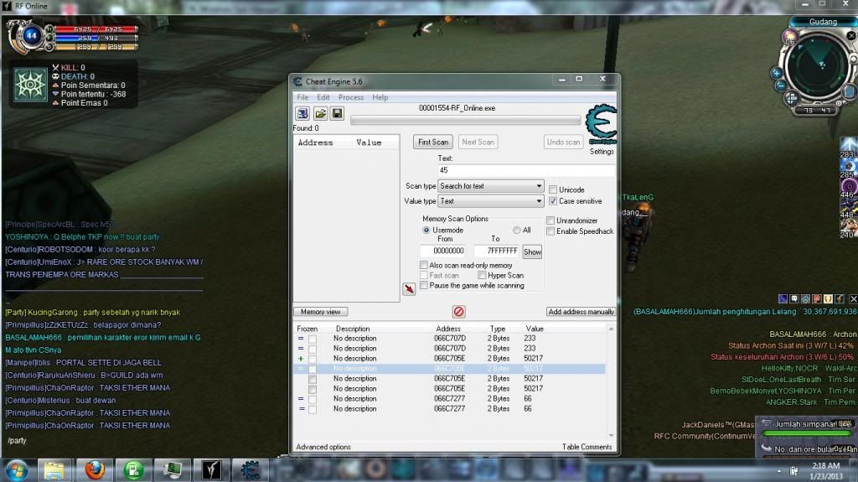The height and width of the screenshot is (482, 858).
Task: Open Windows Start button
Action: (x=17, y=470)
